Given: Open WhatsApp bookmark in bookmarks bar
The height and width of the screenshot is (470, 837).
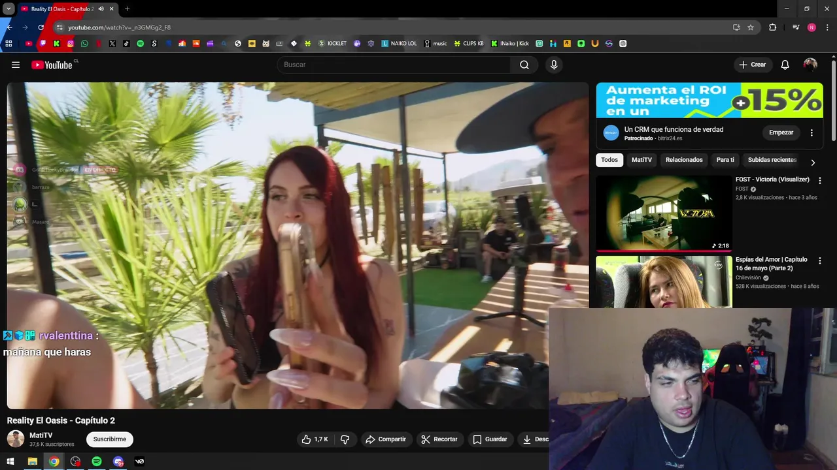Looking at the screenshot, I should coord(84,44).
